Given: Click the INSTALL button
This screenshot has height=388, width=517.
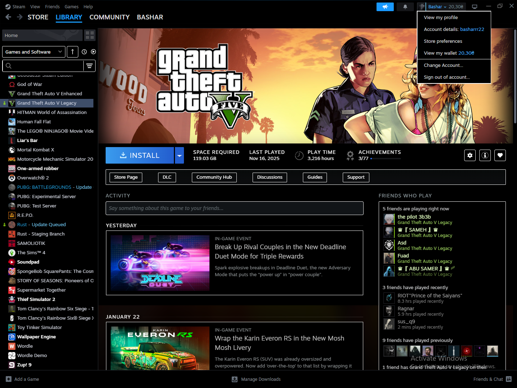Looking at the screenshot, I should [140, 155].
